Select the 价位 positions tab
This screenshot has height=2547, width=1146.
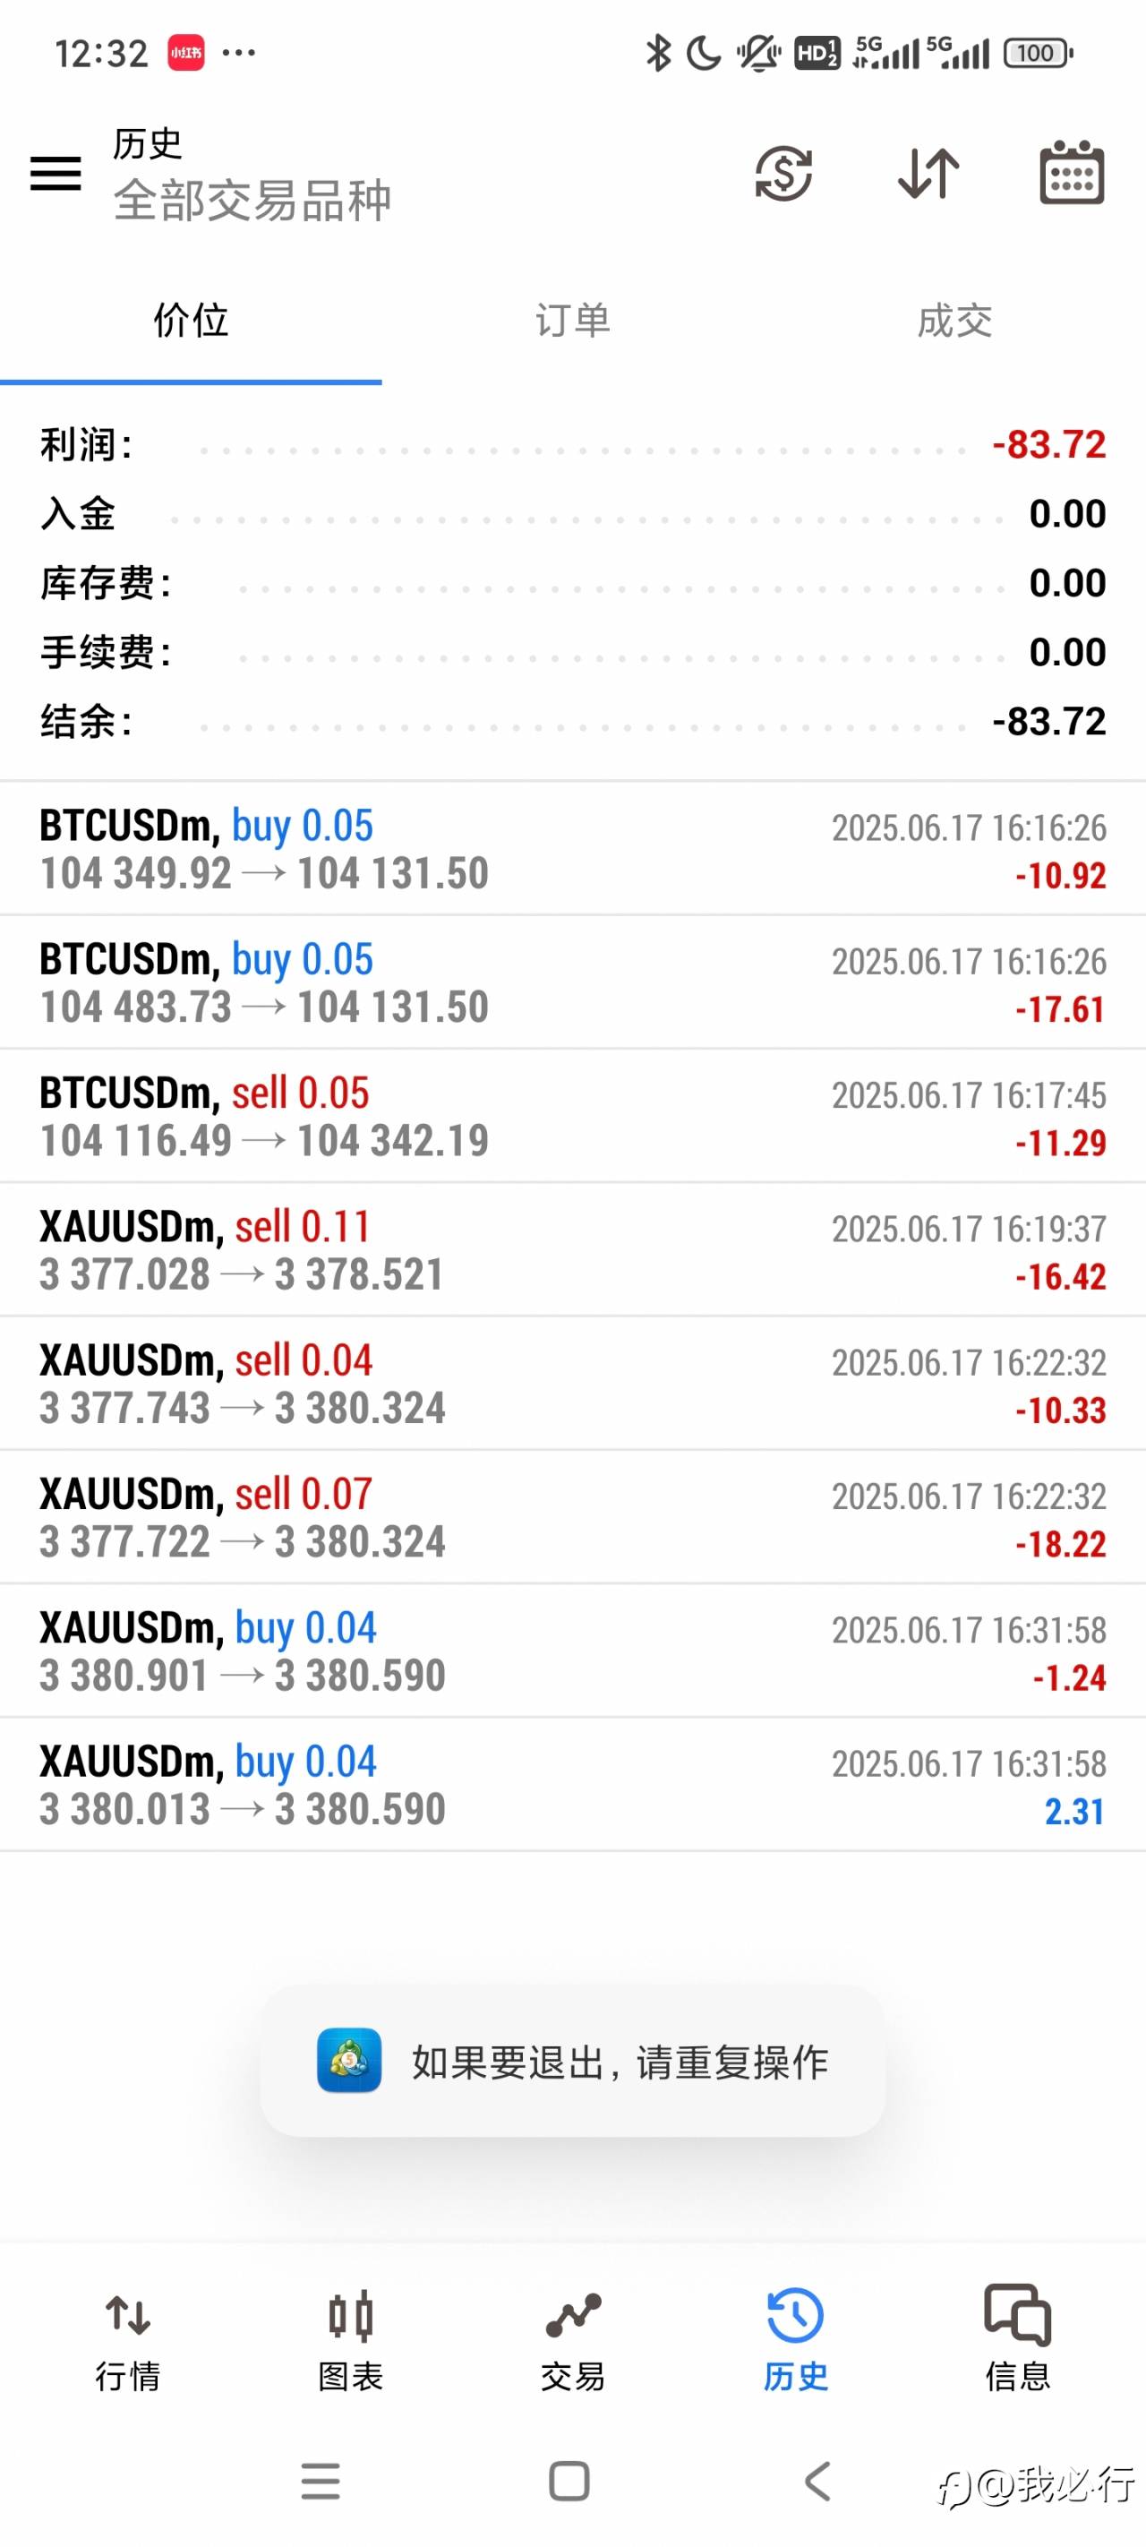(x=191, y=321)
